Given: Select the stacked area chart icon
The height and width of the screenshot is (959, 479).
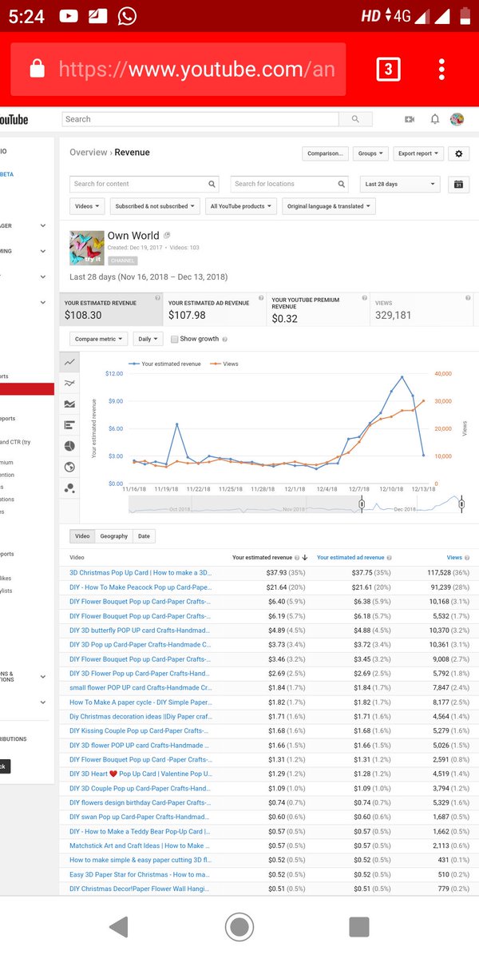Looking at the screenshot, I should pos(69,404).
